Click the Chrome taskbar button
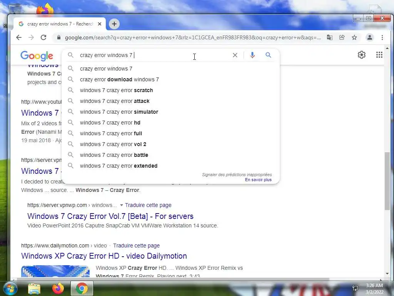 click(x=82, y=288)
